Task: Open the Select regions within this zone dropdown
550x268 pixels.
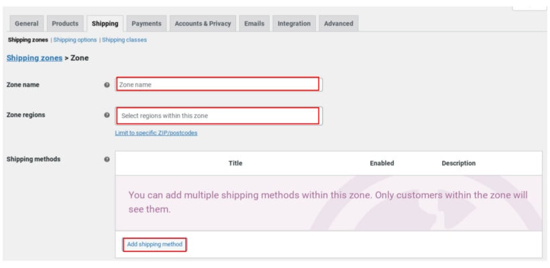Action: 219,116
